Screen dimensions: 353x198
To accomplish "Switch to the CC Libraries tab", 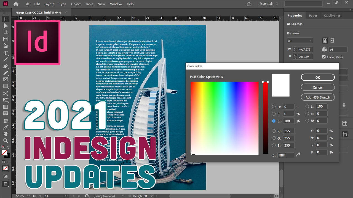I will [x=332, y=16].
